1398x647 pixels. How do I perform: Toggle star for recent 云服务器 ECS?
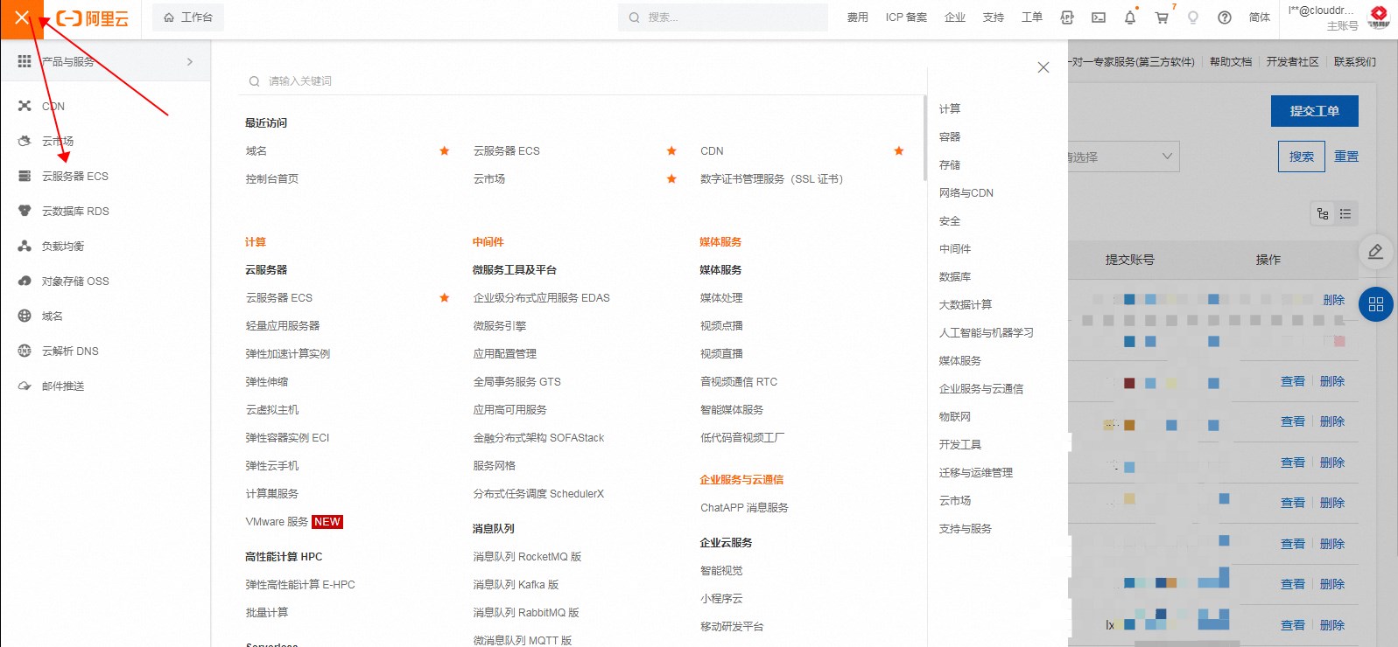point(671,150)
